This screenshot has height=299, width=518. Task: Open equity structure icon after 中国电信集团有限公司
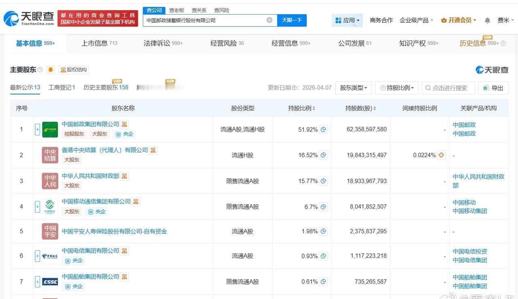pyautogui.click(x=125, y=251)
